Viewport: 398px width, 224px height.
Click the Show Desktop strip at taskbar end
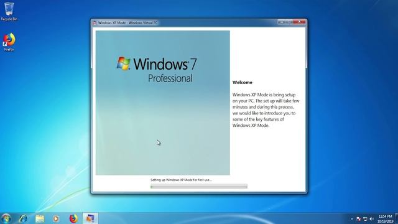396,218
